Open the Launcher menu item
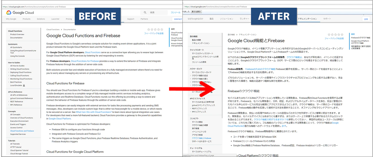Image resolution: width=373 pixels, height=157 pixels. point(56,19)
